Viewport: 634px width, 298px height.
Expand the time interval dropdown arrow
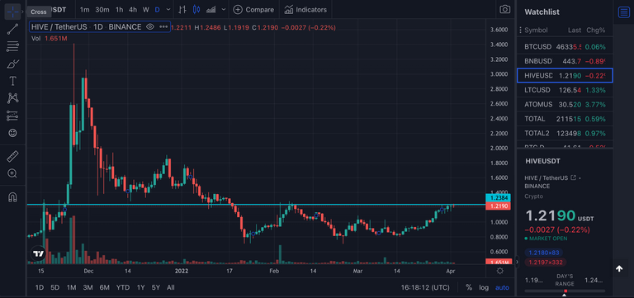point(168,9)
